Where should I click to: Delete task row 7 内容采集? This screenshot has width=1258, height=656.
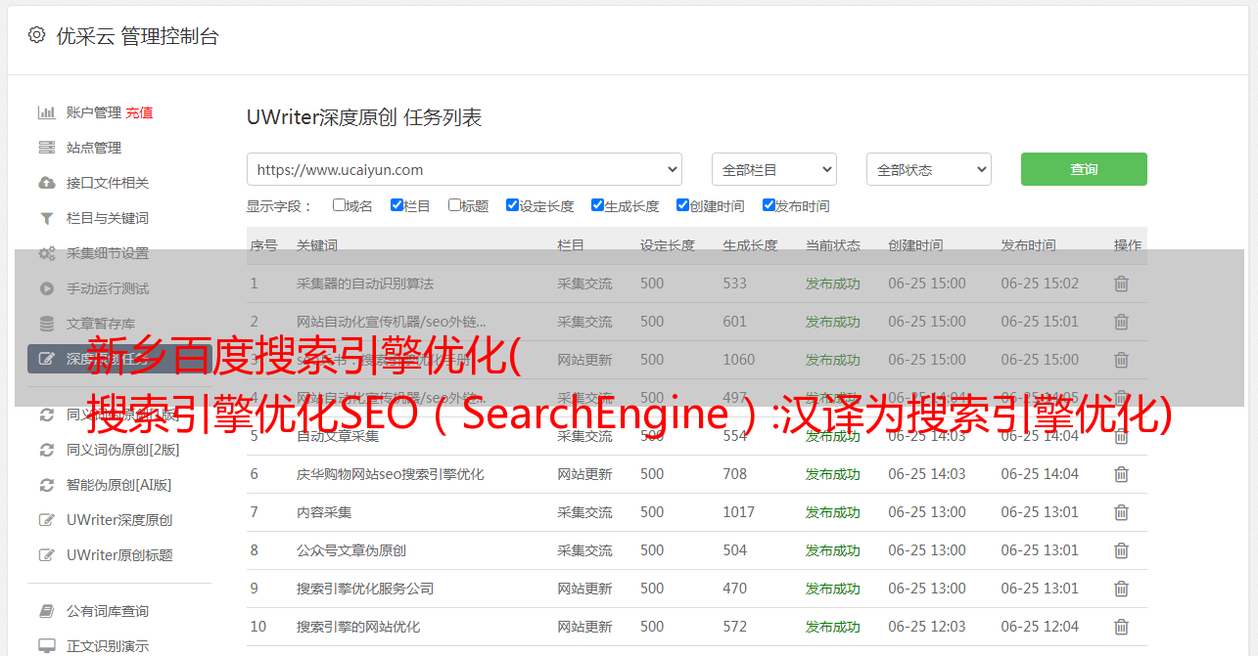tap(1121, 512)
